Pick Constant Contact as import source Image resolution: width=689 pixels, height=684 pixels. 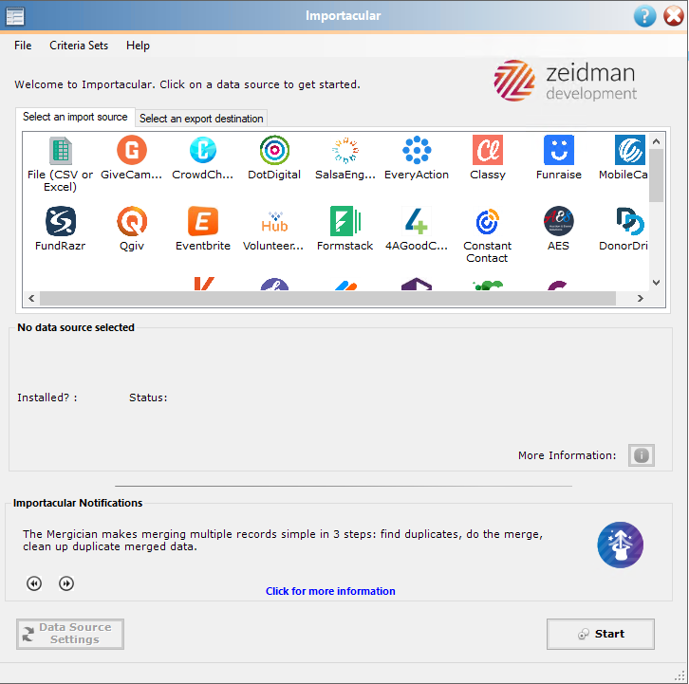(487, 235)
